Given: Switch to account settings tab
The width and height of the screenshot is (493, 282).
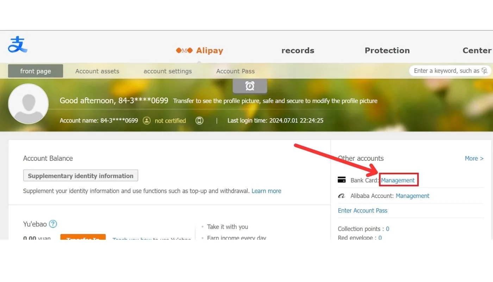Looking at the screenshot, I should [x=168, y=71].
